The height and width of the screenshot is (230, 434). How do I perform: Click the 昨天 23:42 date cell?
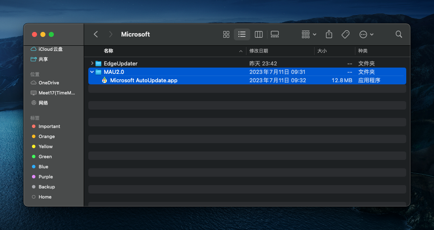point(263,63)
